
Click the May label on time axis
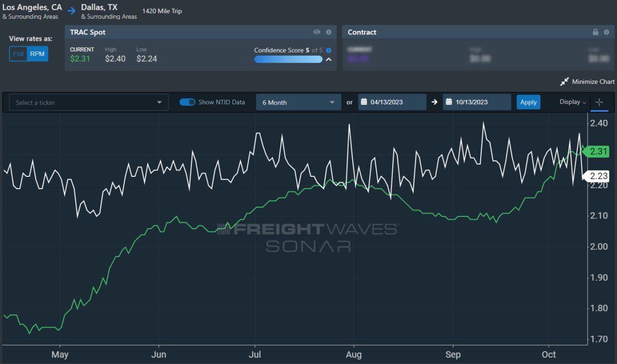tap(60, 355)
